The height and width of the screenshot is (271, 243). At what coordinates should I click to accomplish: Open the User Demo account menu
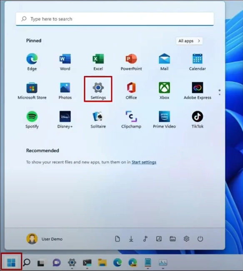[44, 239]
